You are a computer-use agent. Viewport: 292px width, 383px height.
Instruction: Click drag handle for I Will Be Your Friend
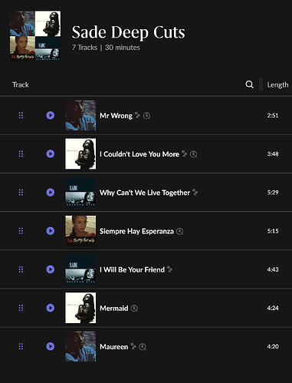tap(21, 269)
